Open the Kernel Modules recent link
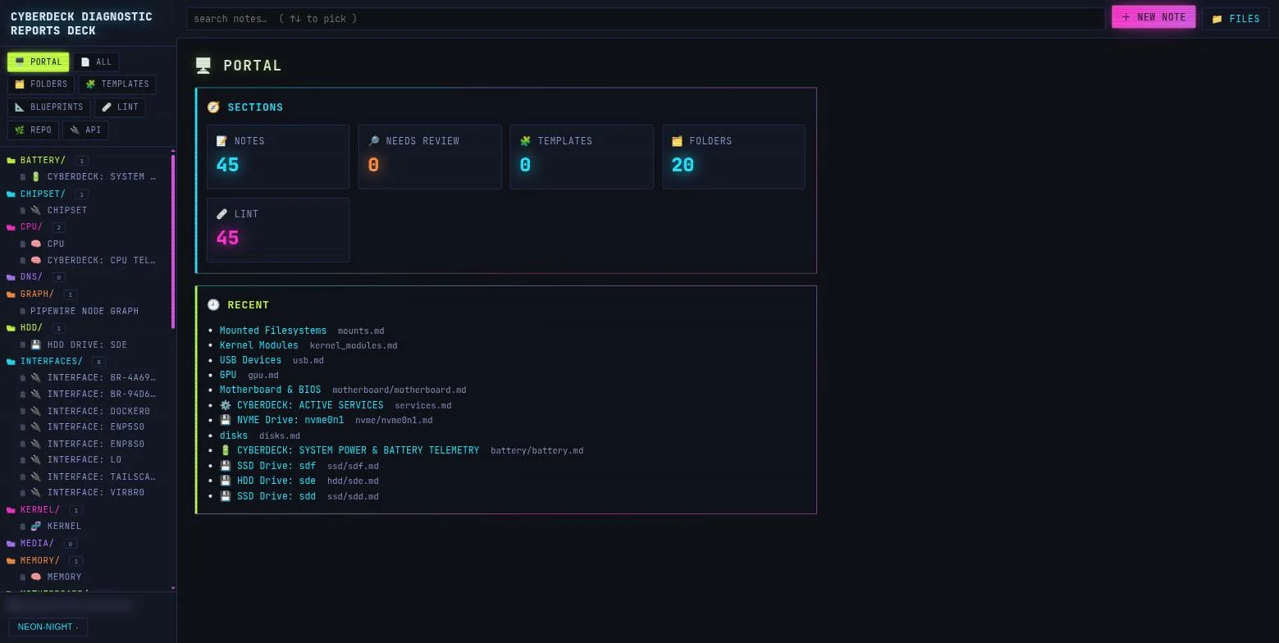The height and width of the screenshot is (643, 1279). tap(259, 345)
